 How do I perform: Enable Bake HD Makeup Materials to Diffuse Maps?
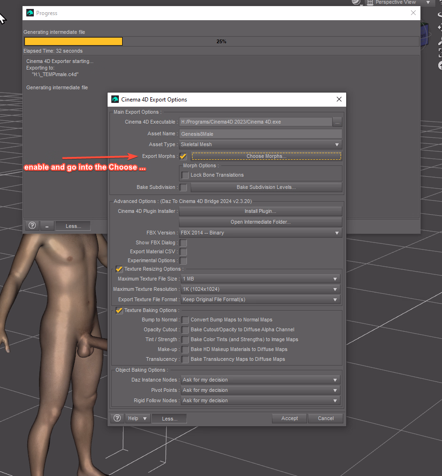[185, 350]
